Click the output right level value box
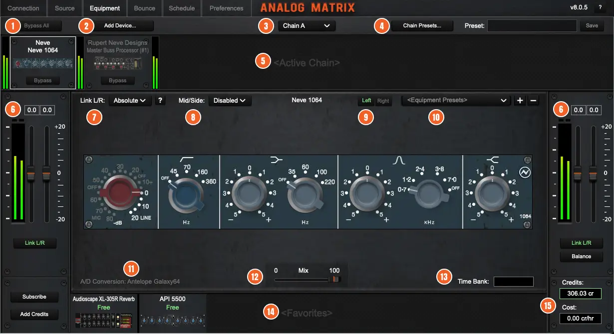614x334 pixels. (x=593, y=110)
